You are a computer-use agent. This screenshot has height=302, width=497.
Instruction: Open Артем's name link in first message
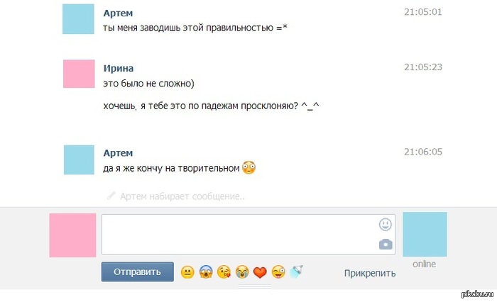118,13
